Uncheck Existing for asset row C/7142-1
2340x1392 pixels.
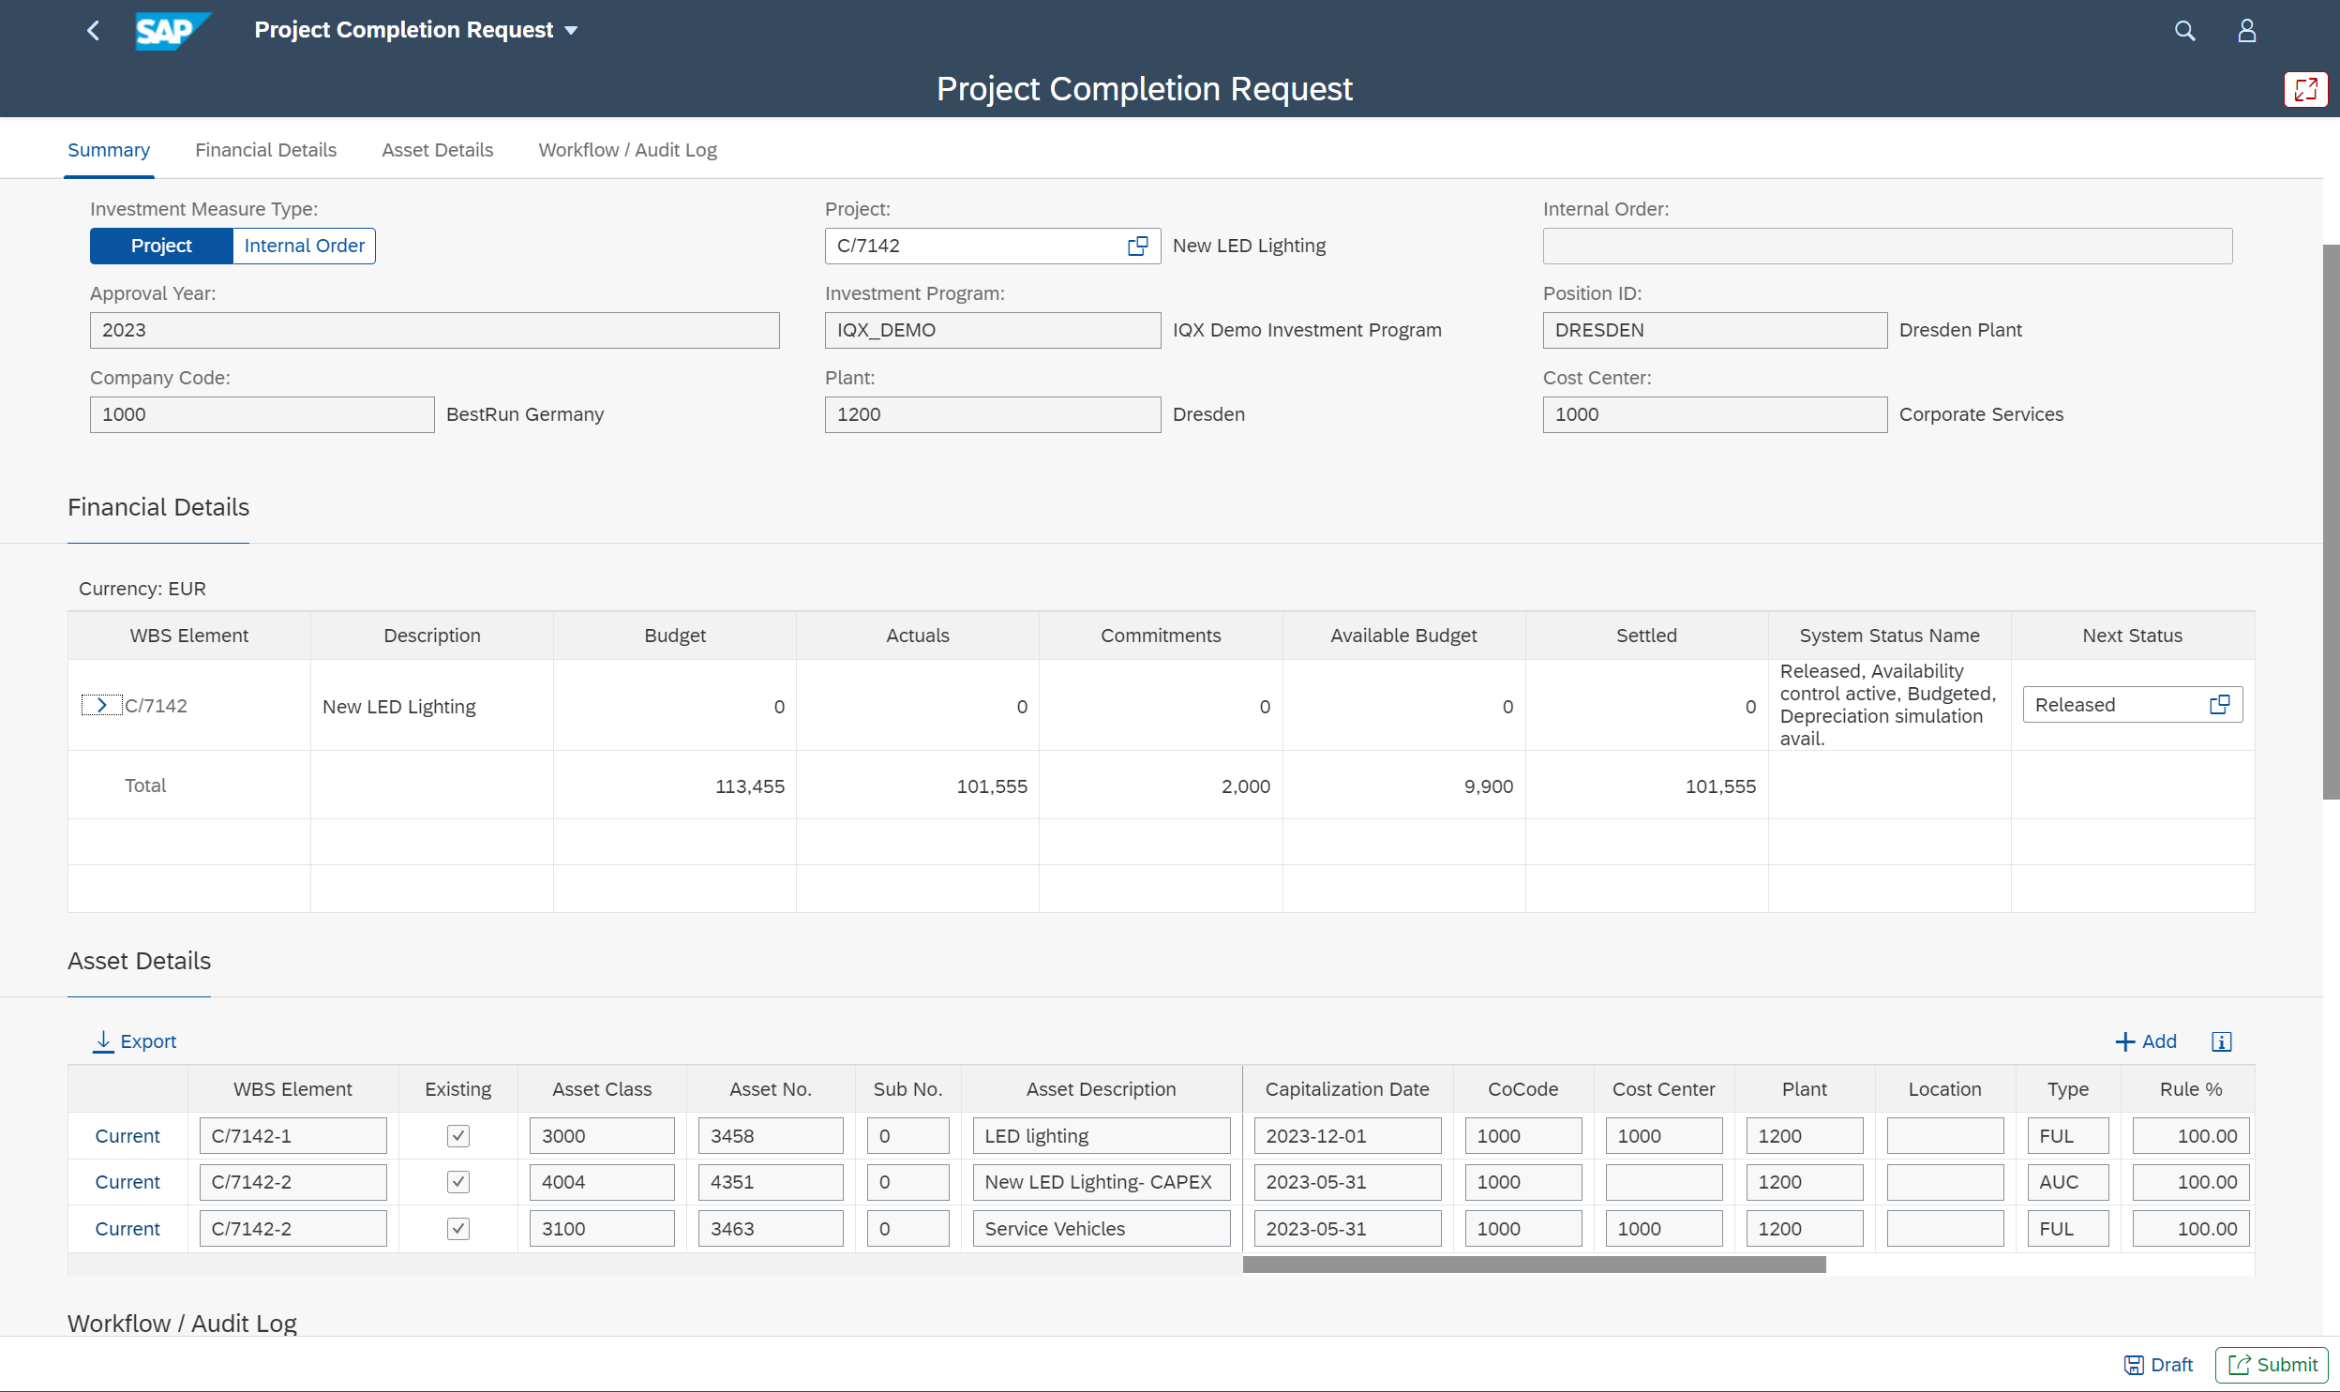point(457,1135)
